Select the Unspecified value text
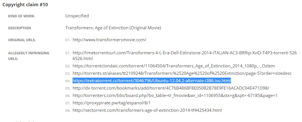302x122 pixels. click(77, 16)
